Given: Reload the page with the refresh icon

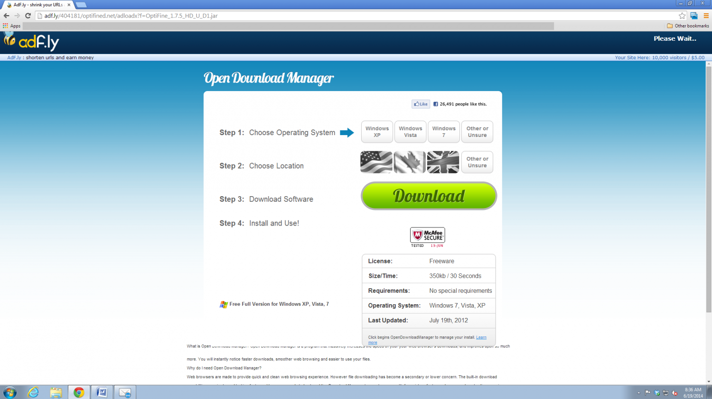Looking at the screenshot, I should [28, 16].
